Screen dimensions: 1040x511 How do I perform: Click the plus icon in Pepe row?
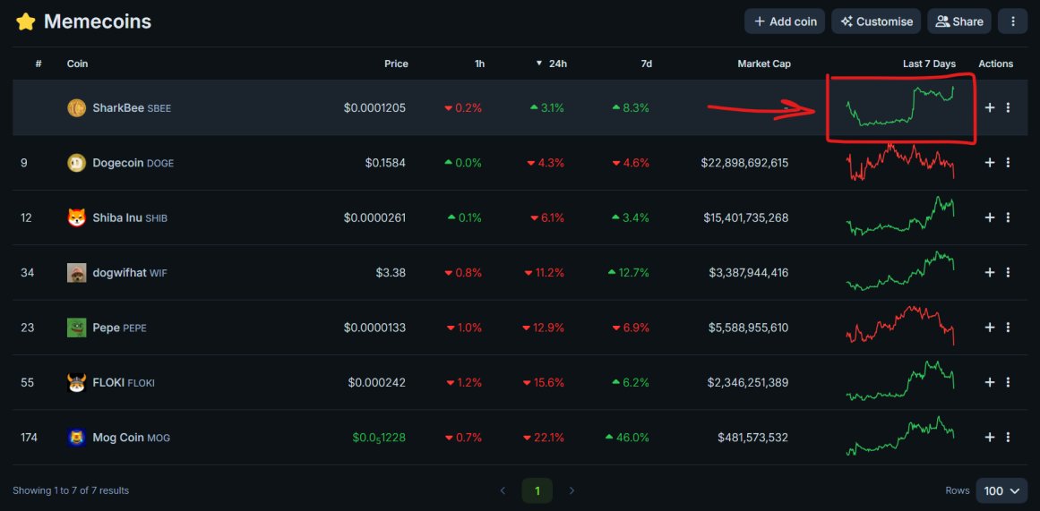click(x=990, y=328)
